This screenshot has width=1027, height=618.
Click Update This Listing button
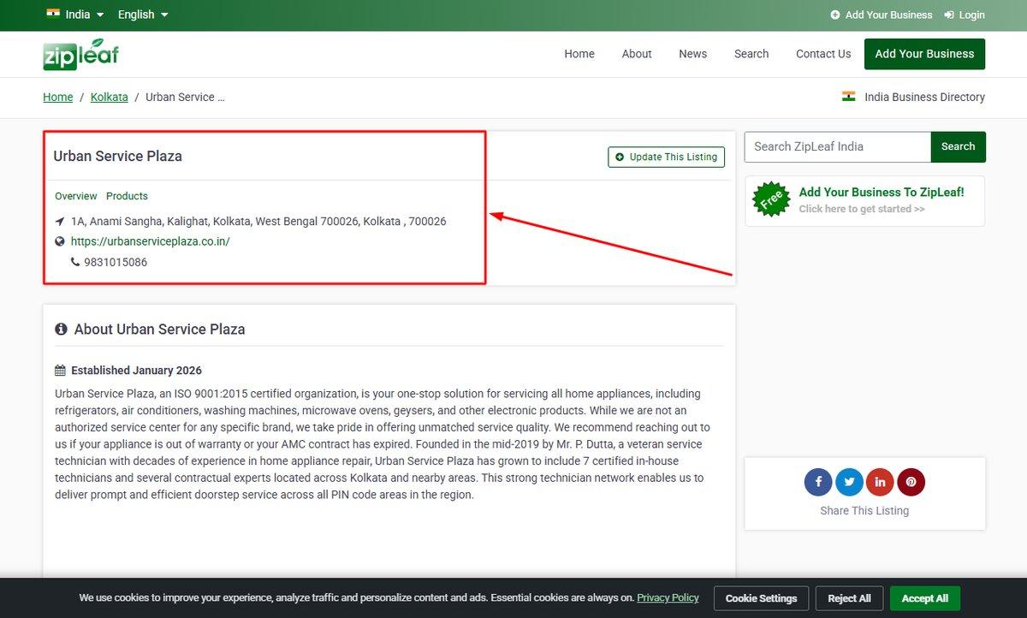(667, 157)
